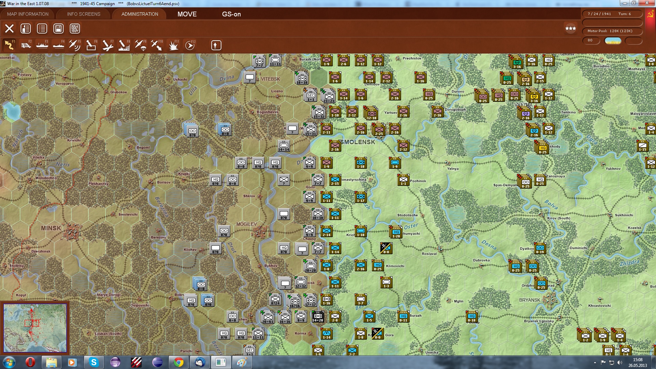This screenshot has height=369, width=656.
Task: Select the F5 air recon mode icon
Action: pyautogui.click(x=75, y=45)
